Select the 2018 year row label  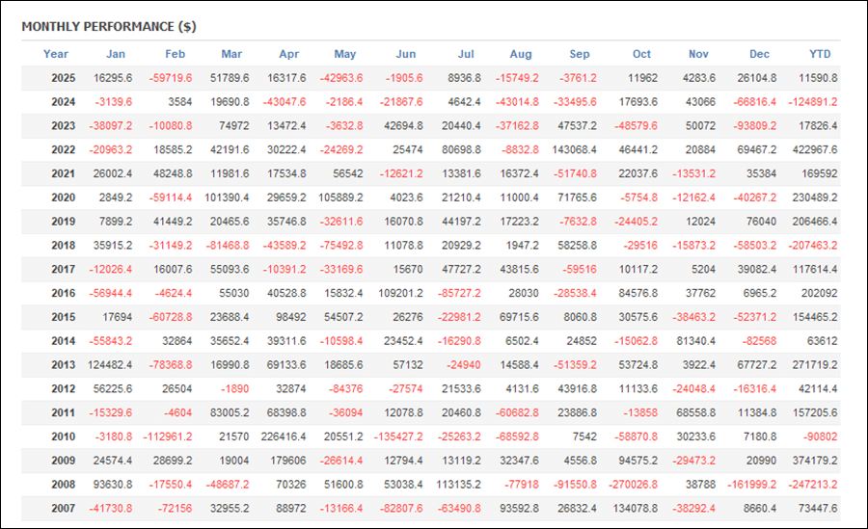tap(64, 247)
